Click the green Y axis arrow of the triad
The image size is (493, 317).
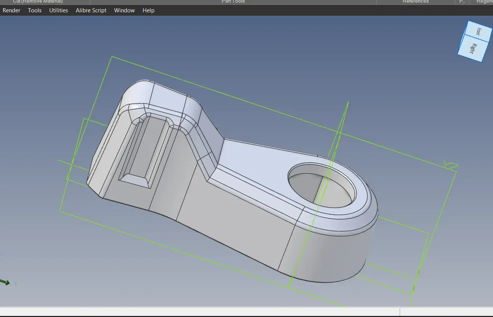(x=5, y=282)
